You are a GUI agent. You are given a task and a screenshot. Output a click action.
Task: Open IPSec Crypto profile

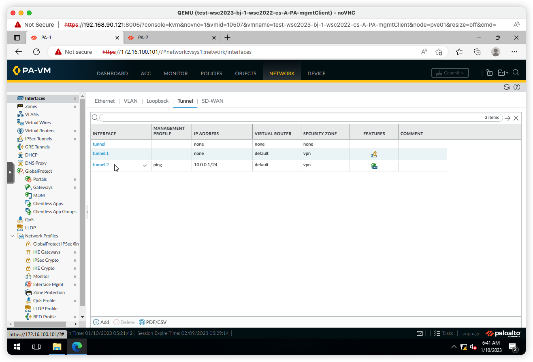tap(46, 260)
